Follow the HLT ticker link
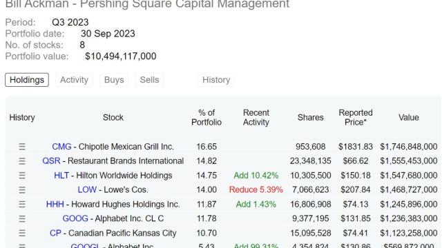The height and width of the screenshot is (248, 442). click(61, 176)
